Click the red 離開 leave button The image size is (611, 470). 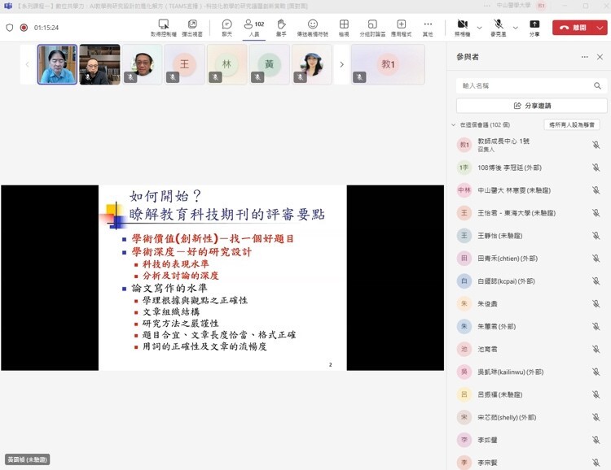point(579,27)
